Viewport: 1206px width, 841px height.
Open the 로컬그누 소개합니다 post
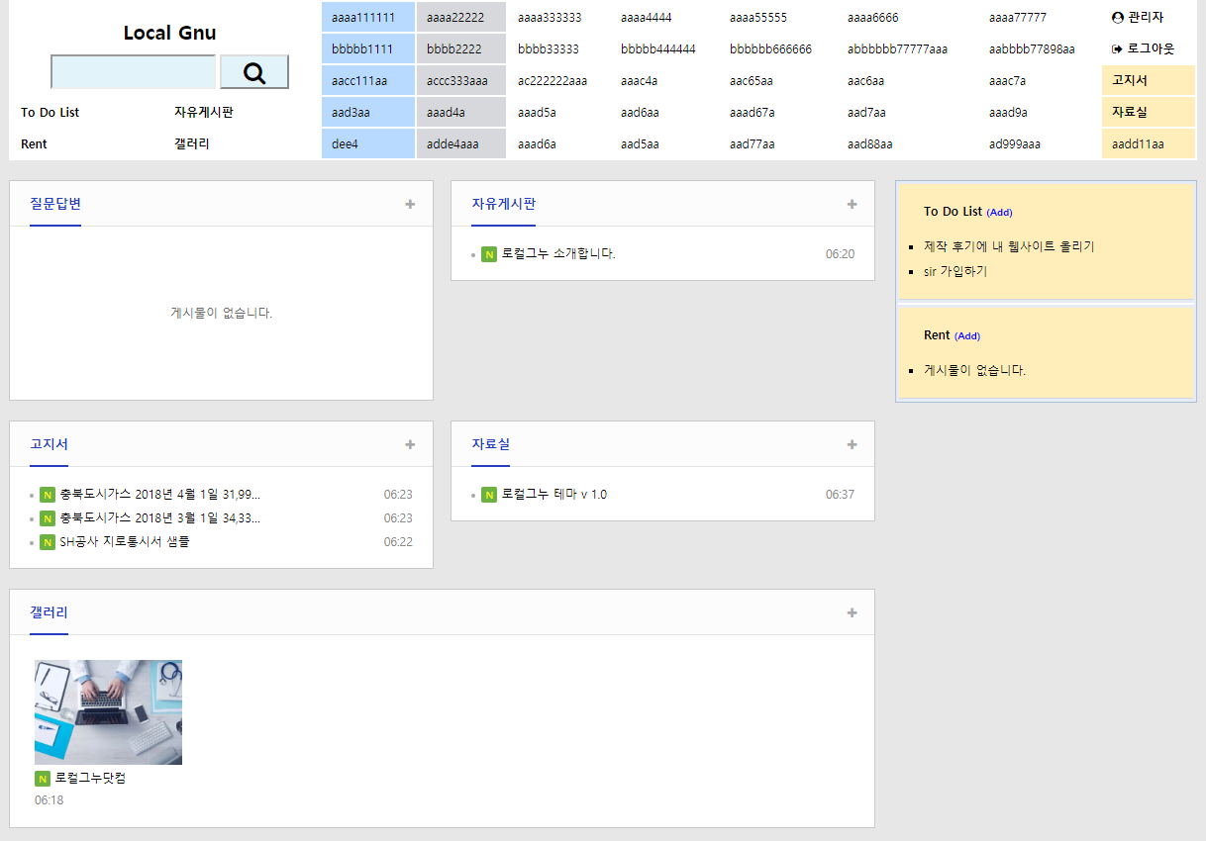(558, 254)
